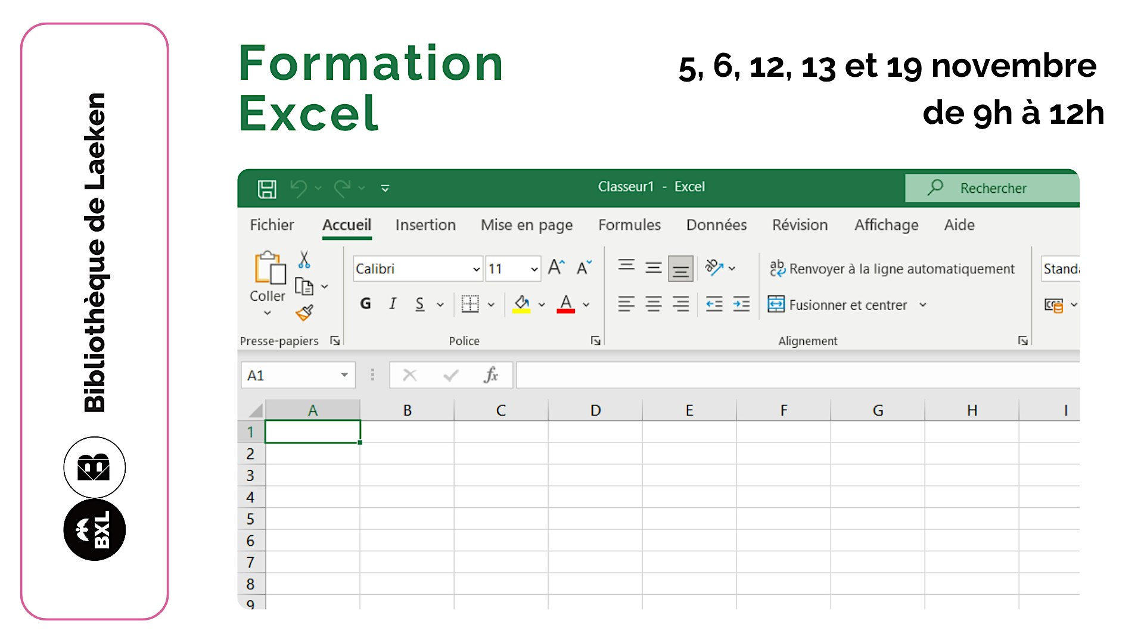The height and width of the screenshot is (643, 1144).
Task: Click Renvoyer à la ligne automatiquement
Action: (x=892, y=269)
